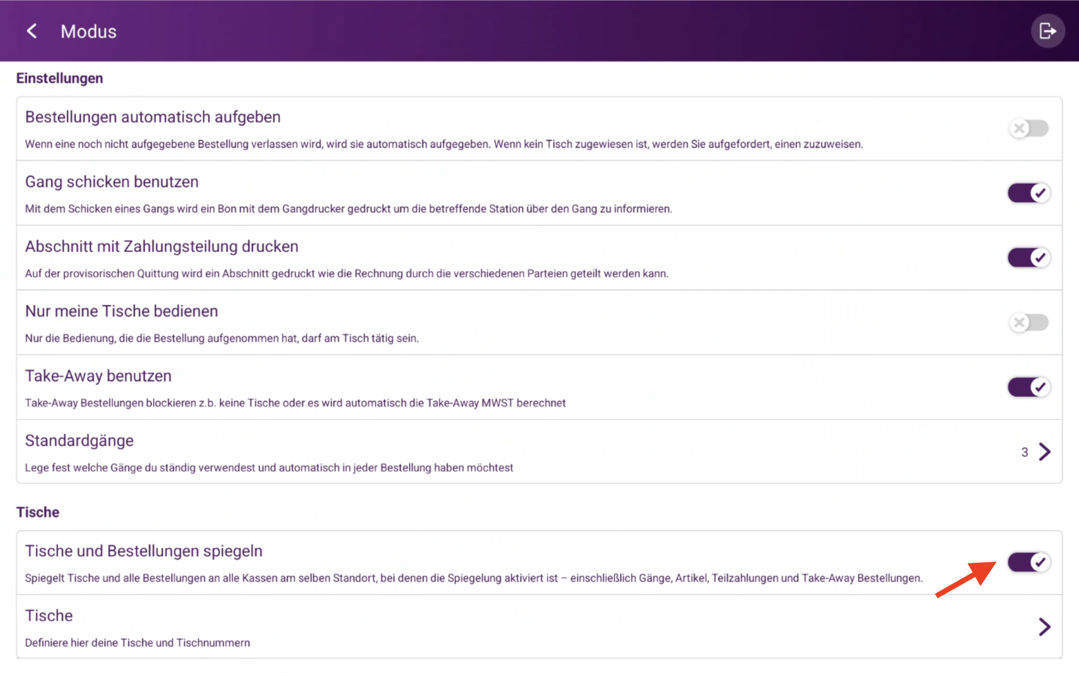
Task: Click the Take-Away benutzen label
Action: click(x=98, y=376)
